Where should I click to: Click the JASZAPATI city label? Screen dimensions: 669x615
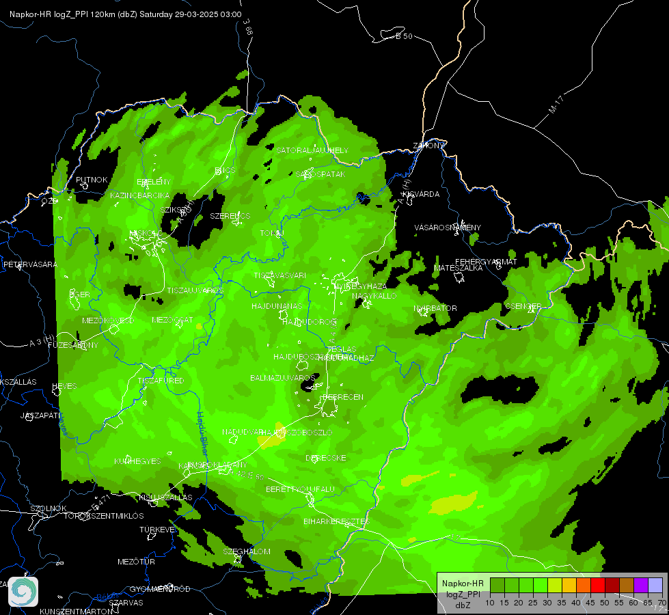click(40, 415)
